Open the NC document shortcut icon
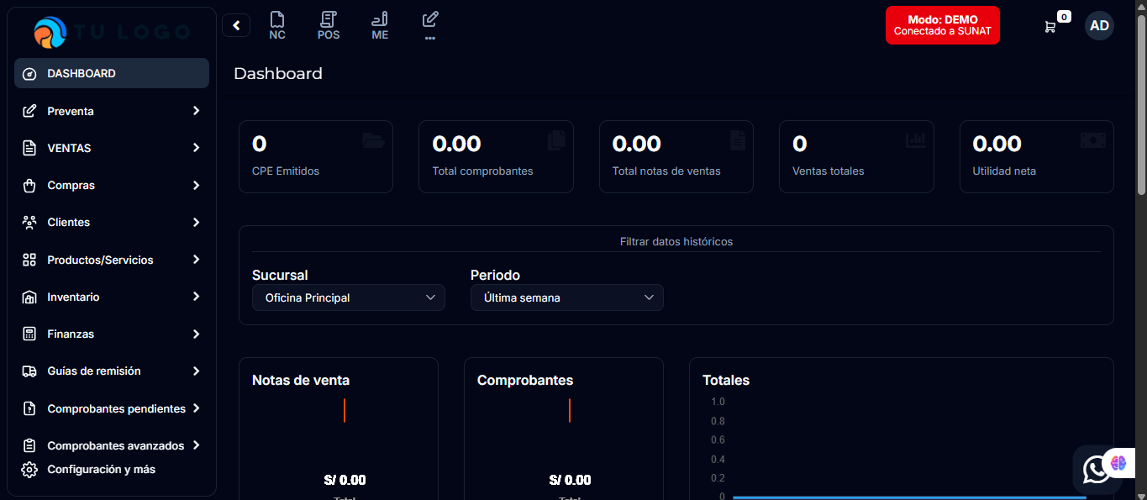 point(277,25)
